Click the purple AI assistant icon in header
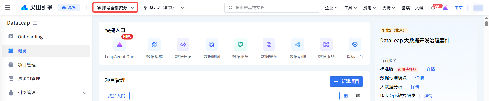Image resolution: width=489 pixels, height=101 pixels. pos(445,8)
